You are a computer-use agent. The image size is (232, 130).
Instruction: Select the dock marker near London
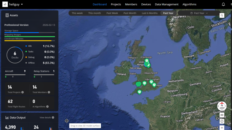[x=154, y=85]
